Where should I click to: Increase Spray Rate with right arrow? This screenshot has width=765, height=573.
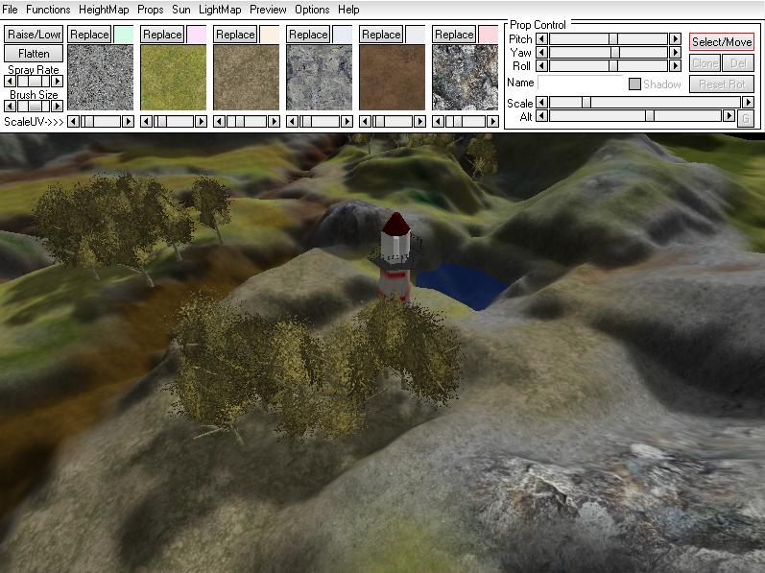[x=58, y=81]
